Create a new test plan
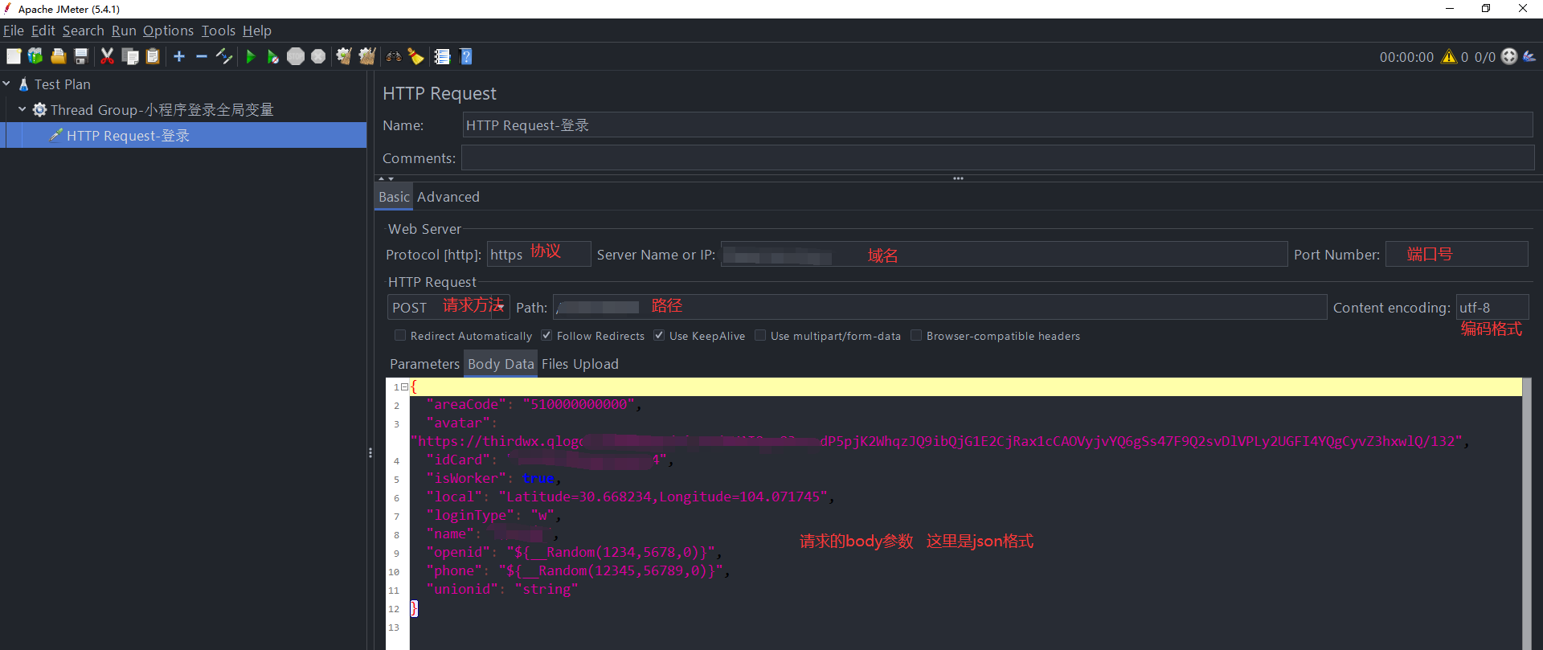The image size is (1543, 650). point(14,56)
